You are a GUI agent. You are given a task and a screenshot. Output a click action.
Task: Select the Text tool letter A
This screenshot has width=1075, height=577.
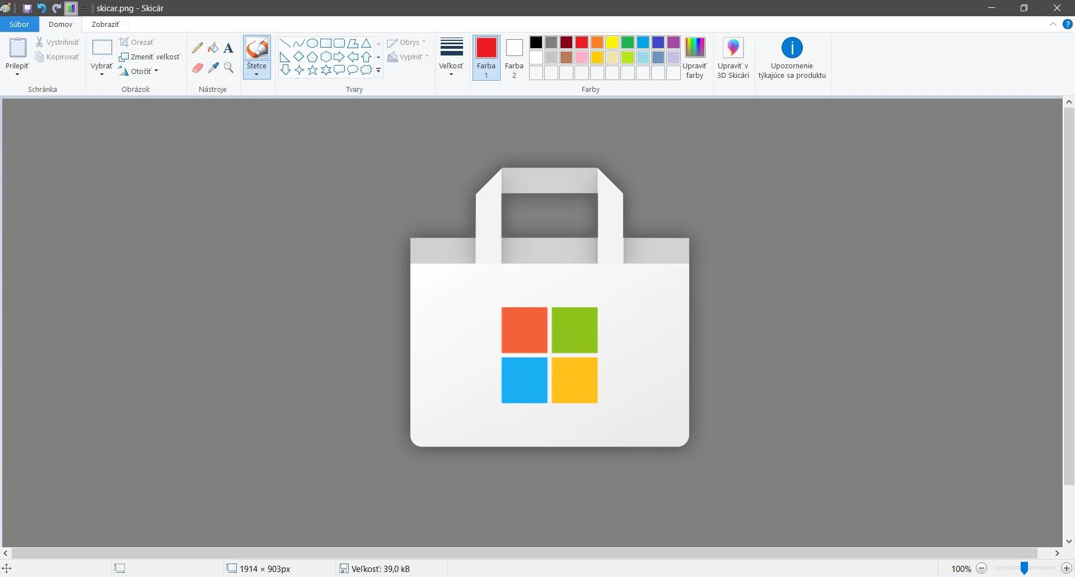[228, 48]
